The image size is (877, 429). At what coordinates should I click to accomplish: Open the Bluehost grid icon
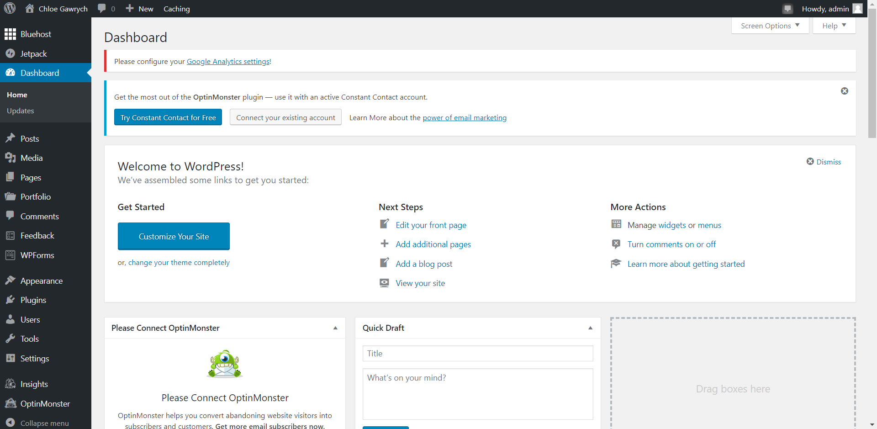[10, 34]
